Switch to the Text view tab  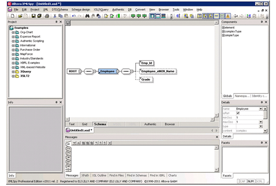click(72, 124)
